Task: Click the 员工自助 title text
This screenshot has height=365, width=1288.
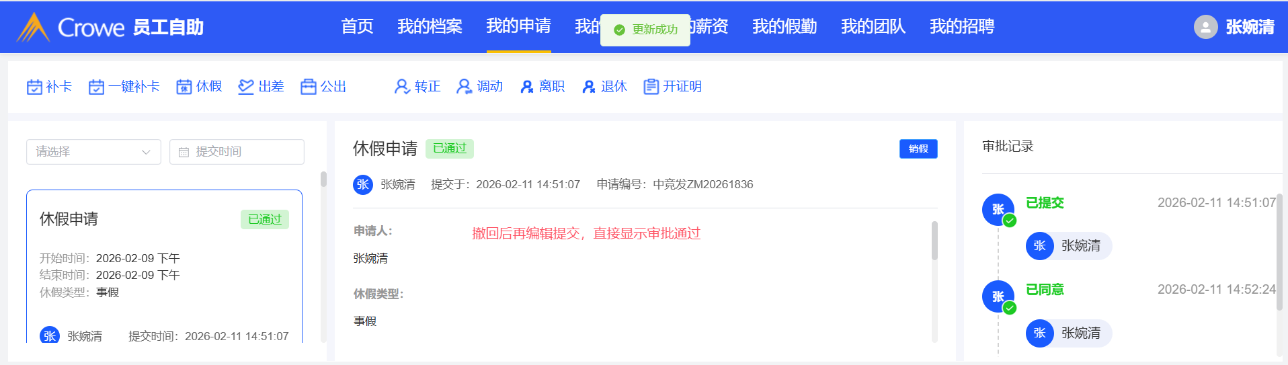Action: point(168,28)
